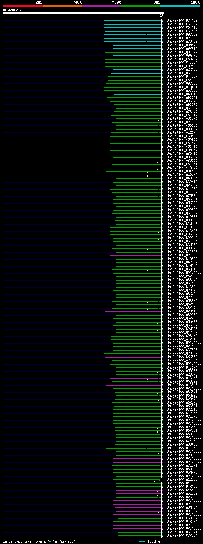Screen dimensions: 203x544
Task: Select the UniRef100_A1CNM8 label
Action: pyautogui.click(x=182, y=378)
